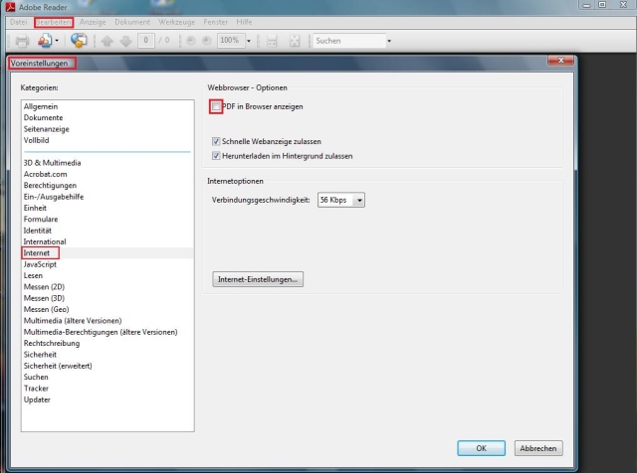
Task: Open the Anzeige menu
Action: point(93,22)
